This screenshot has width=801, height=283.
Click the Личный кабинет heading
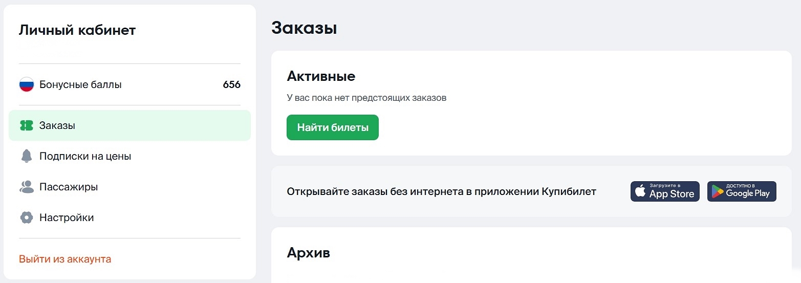coord(77,30)
